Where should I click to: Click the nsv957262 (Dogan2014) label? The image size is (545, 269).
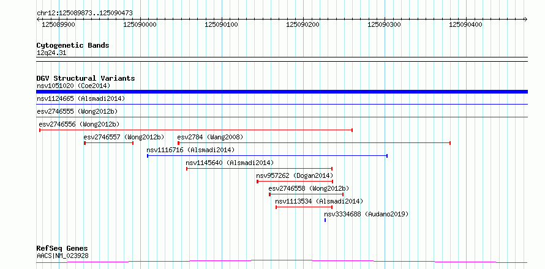coord(295,175)
